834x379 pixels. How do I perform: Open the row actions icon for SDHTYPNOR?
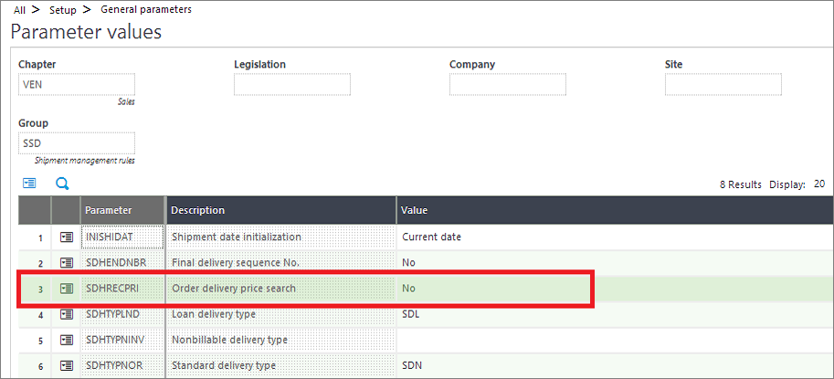coord(67,365)
